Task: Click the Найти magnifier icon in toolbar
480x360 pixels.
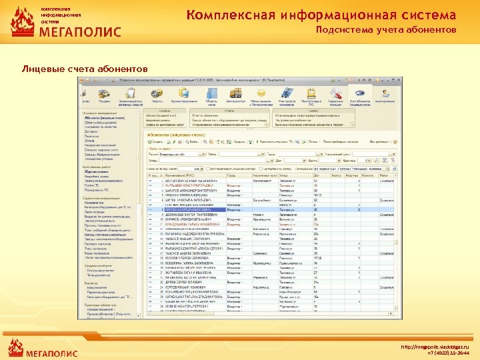Action: (x=187, y=142)
